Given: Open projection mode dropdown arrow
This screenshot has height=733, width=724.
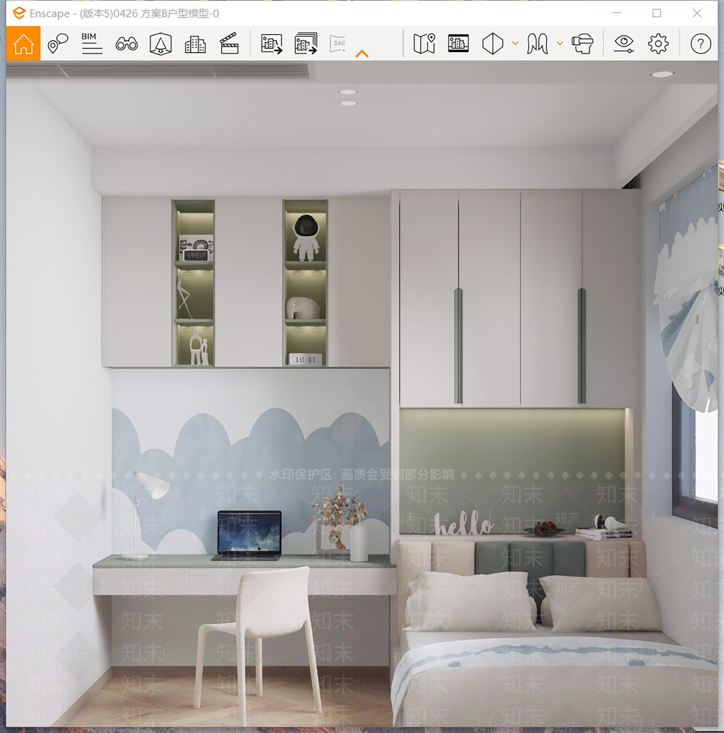Looking at the screenshot, I should point(515,43).
